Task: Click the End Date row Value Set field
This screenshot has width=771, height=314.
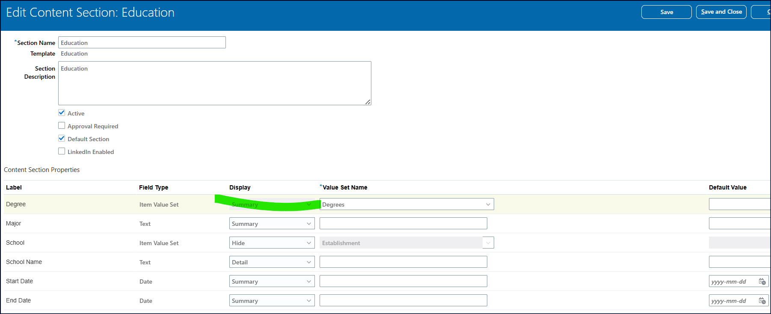Action: [403, 300]
